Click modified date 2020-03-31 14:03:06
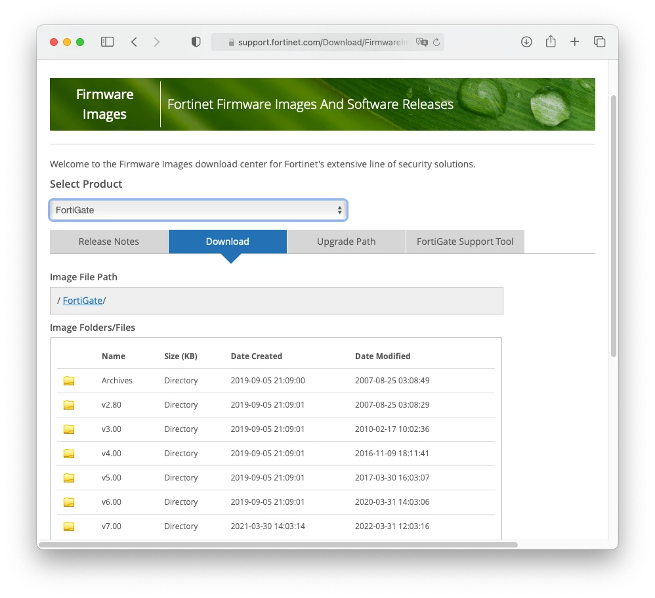 392,502
